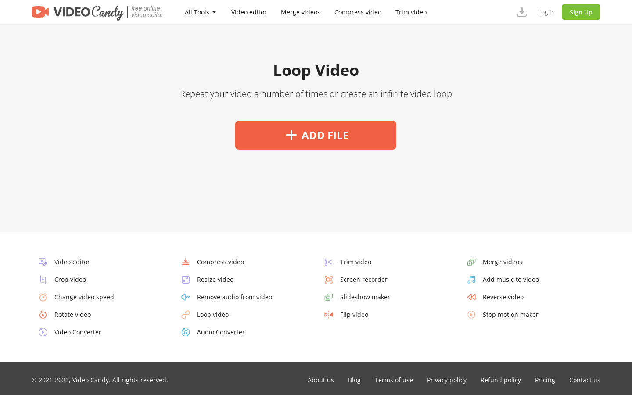Visit the Privacy policy footer link

pyautogui.click(x=446, y=380)
